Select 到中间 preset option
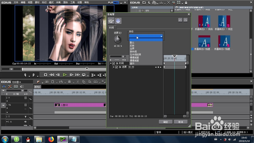The height and width of the screenshot is (143, 254). coord(133,52)
